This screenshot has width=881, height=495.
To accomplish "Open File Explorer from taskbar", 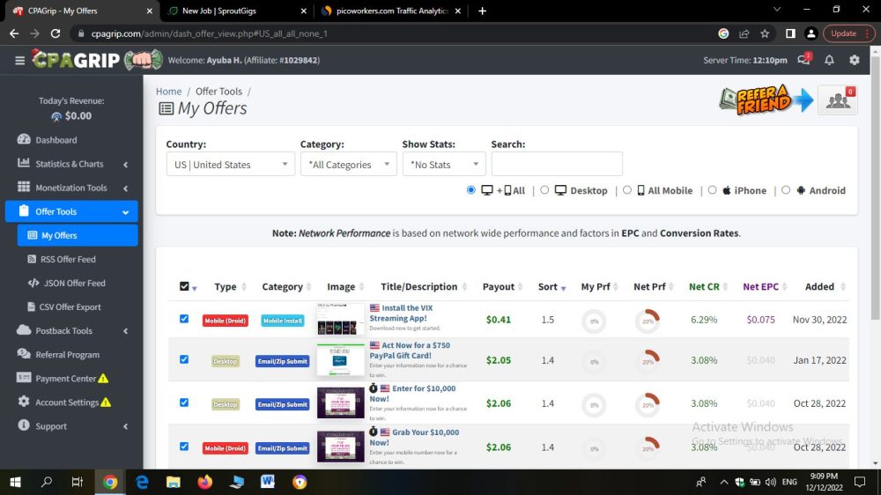I will click(x=173, y=482).
